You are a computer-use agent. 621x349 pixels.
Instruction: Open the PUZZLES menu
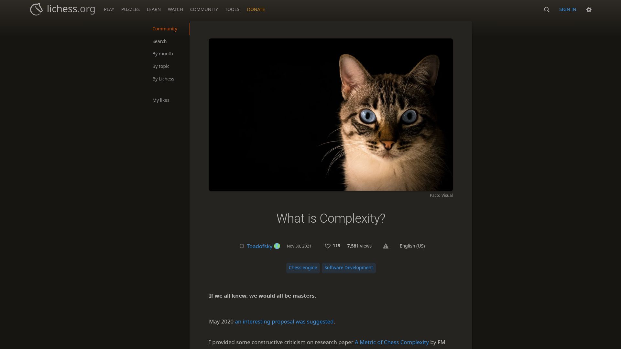130,9
